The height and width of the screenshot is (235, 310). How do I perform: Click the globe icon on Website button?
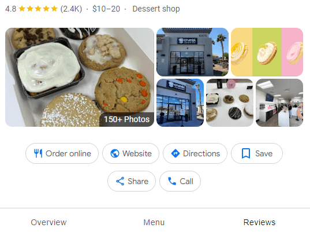point(115,153)
